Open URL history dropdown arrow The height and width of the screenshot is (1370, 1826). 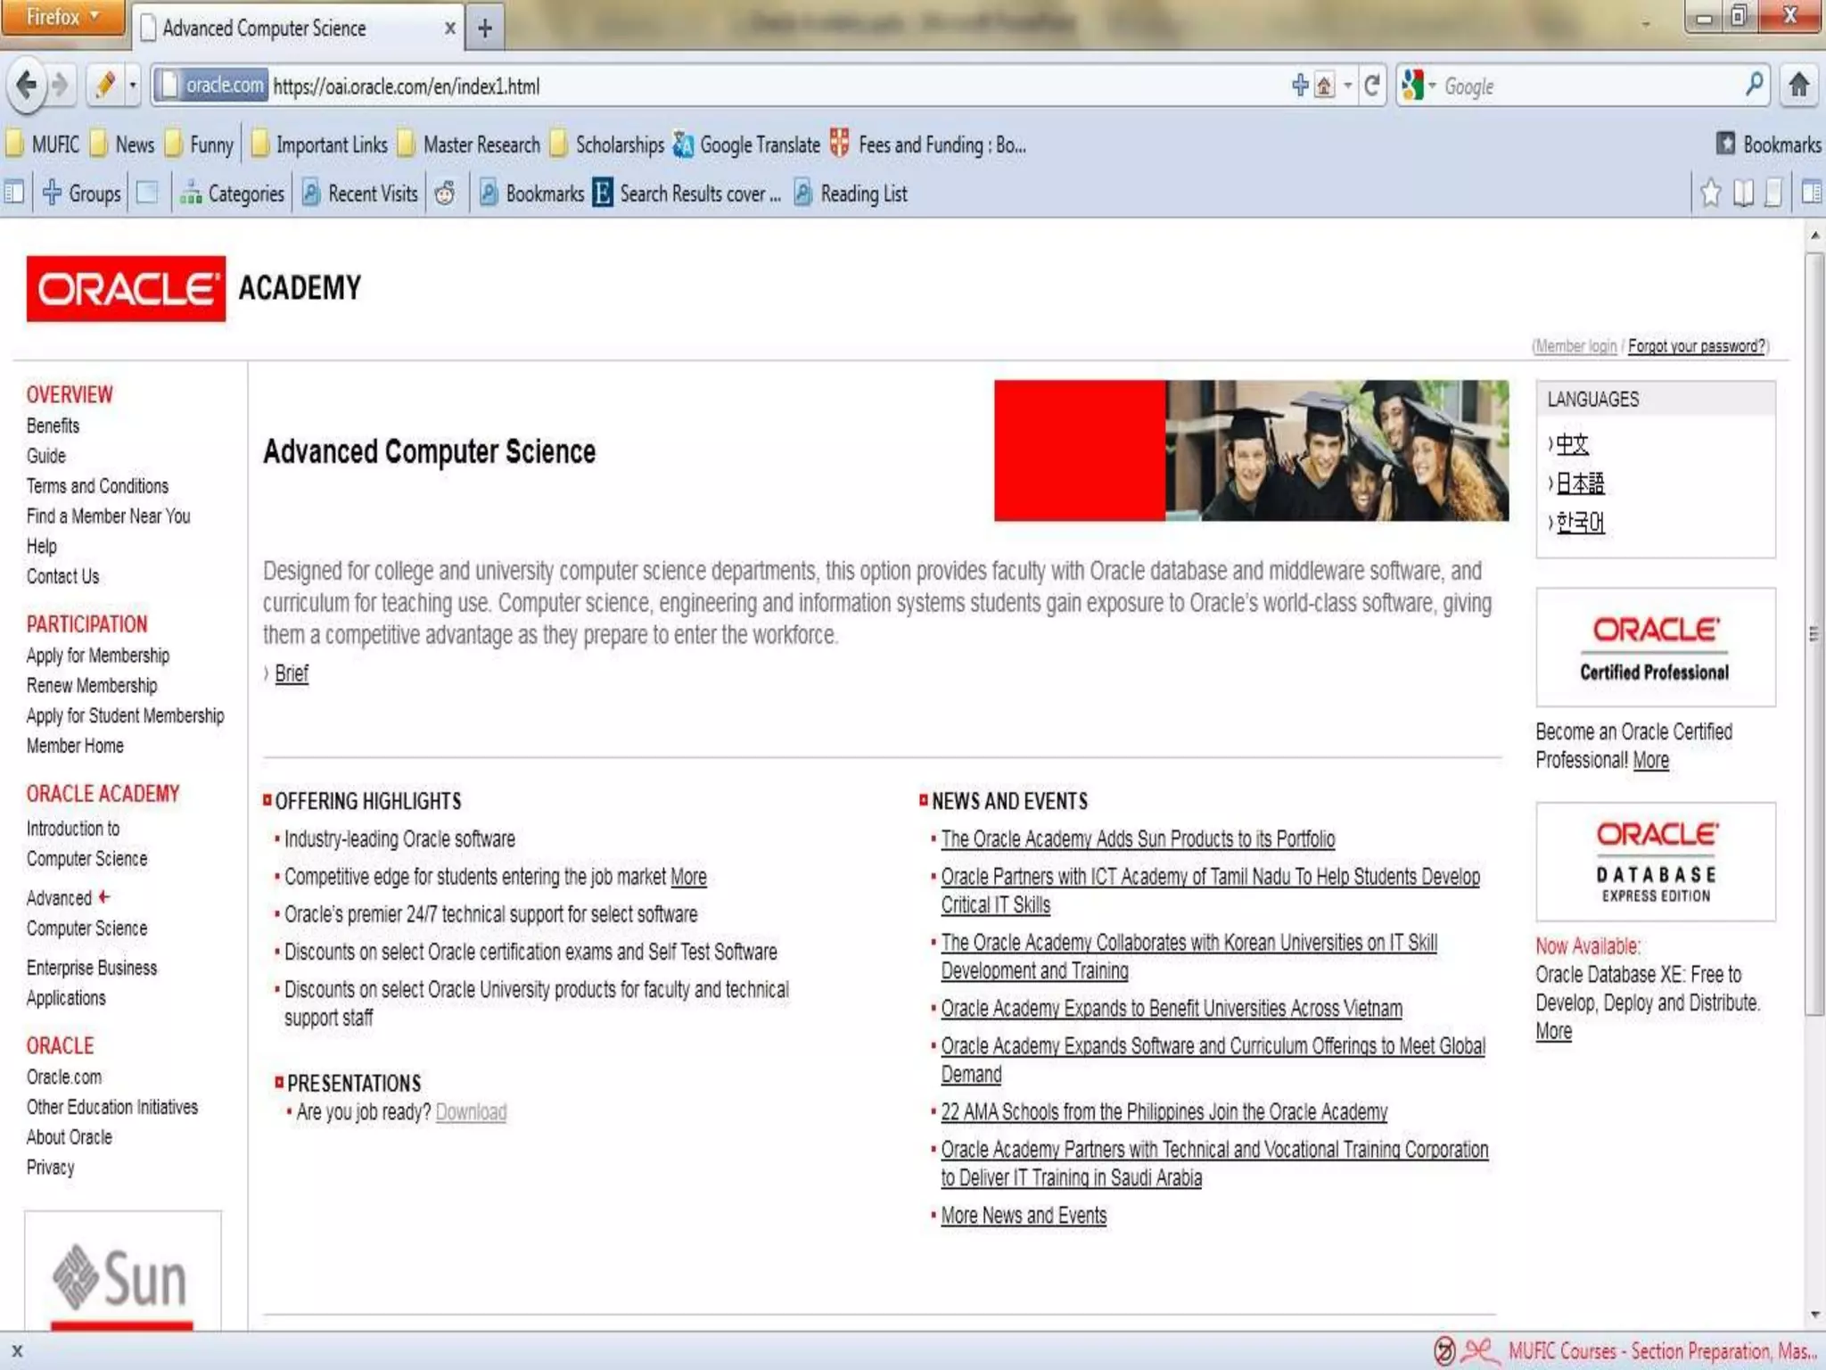1348,86
